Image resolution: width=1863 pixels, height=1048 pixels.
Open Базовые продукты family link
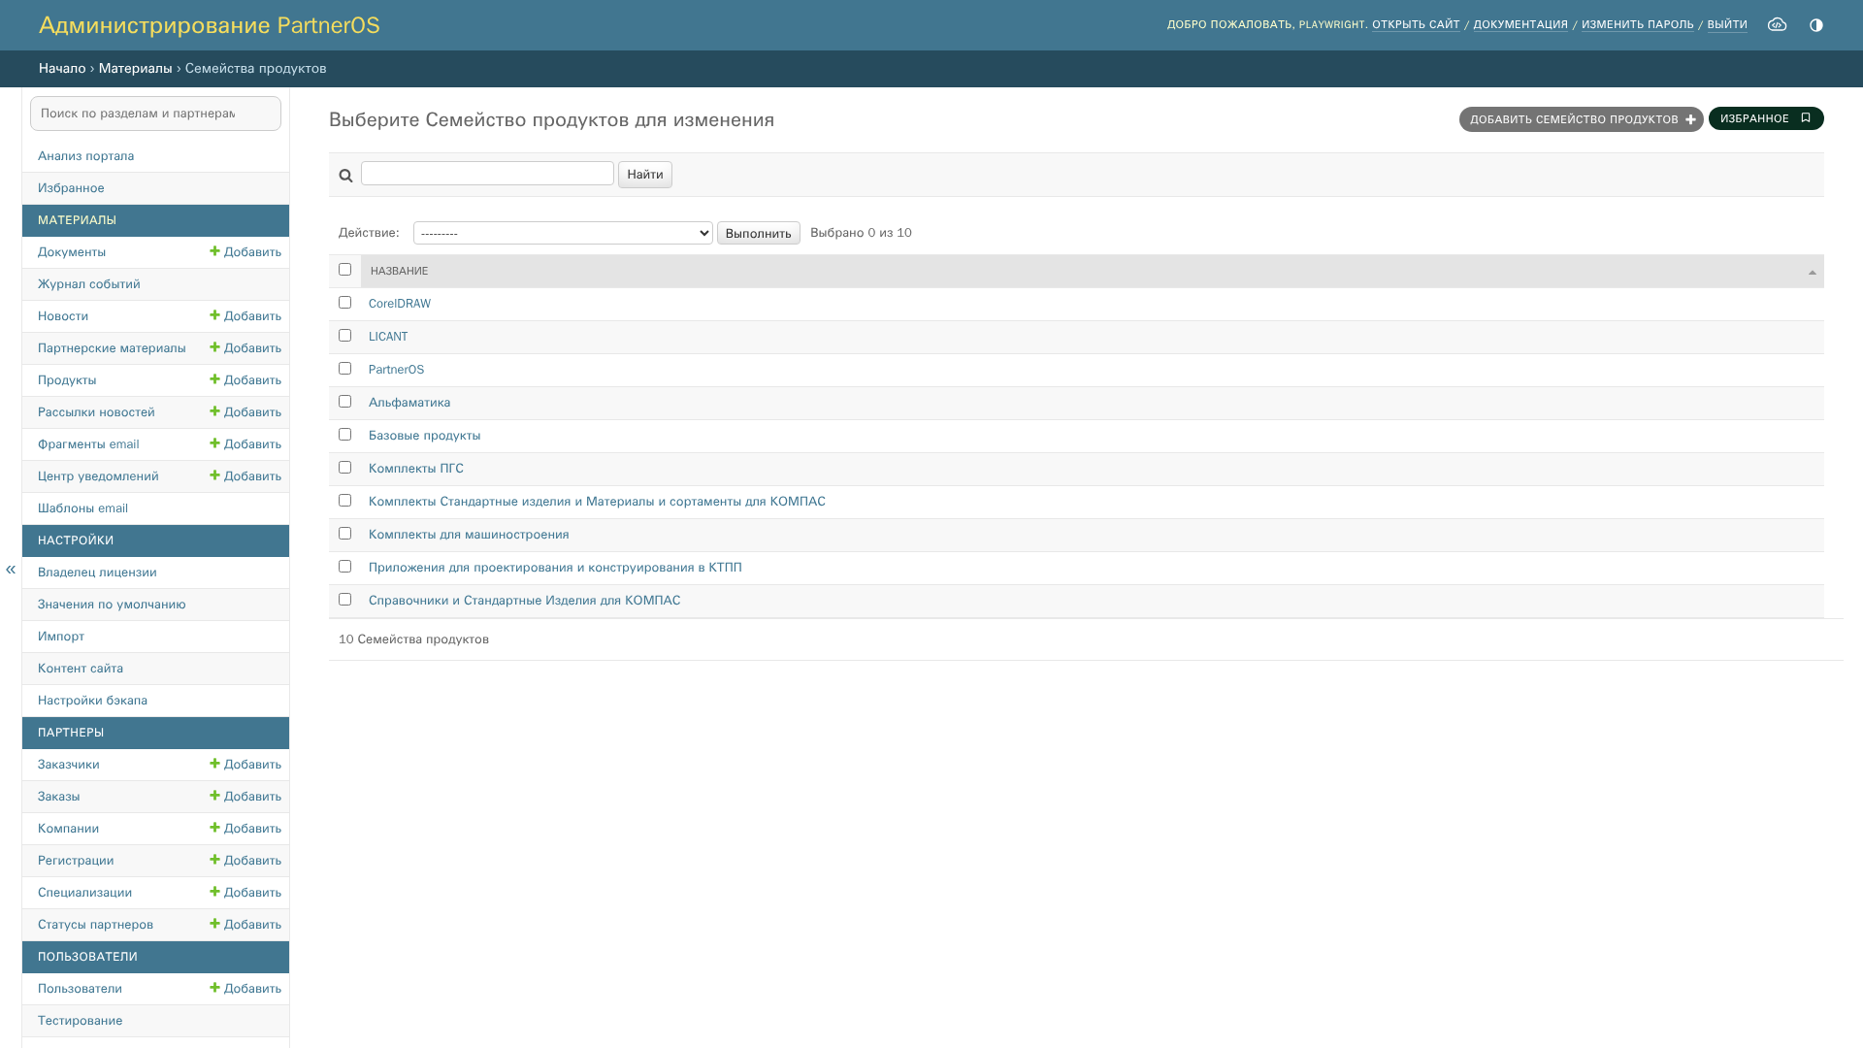click(424, 435)
